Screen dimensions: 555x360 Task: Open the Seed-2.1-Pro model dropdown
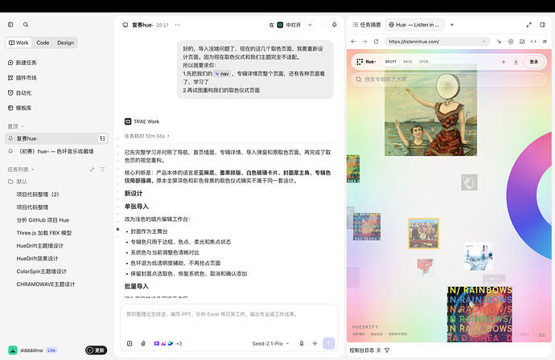pos(270,343)
